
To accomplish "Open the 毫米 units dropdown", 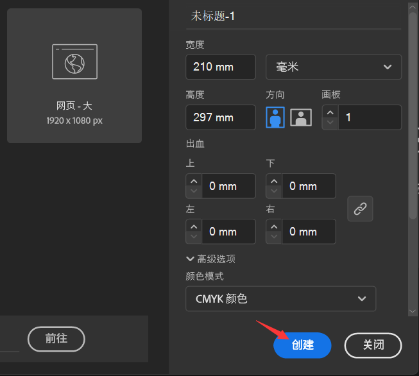I will (334, 67).
